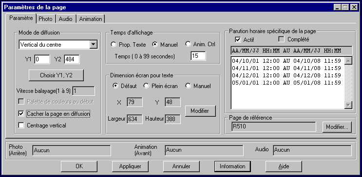This screenshot has width=362, height=177.
Task: Minimize the Paramètres de la page window
Action: pos(338,7)
